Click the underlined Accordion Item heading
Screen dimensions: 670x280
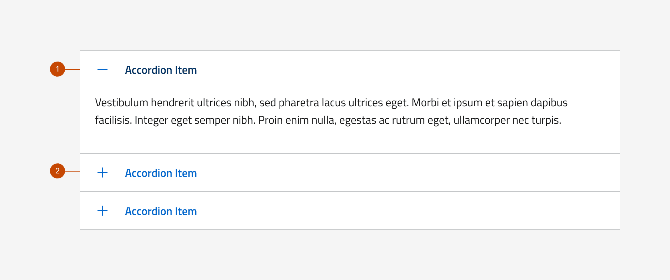coord(161,70)
